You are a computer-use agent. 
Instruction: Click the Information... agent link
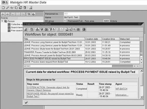(x=122, y=95)
